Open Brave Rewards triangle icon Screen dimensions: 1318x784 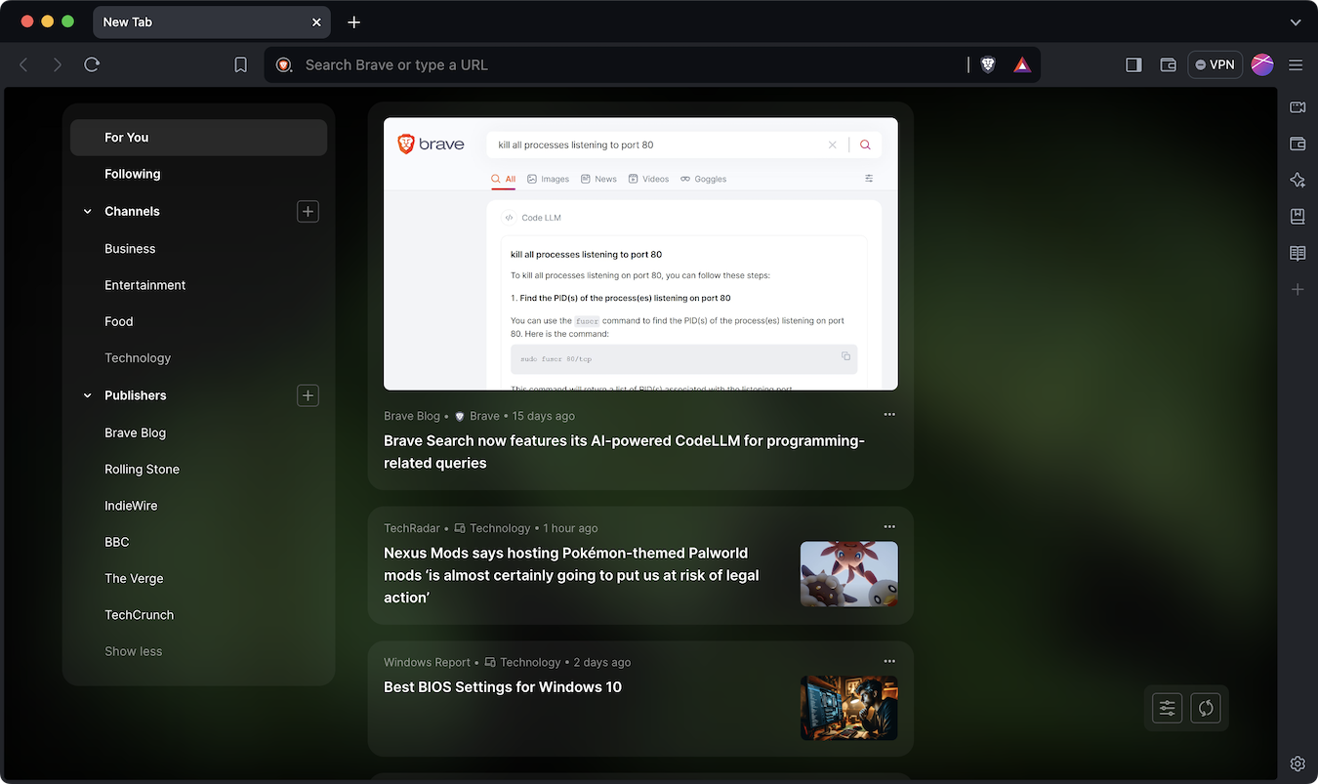point(1022,64)
